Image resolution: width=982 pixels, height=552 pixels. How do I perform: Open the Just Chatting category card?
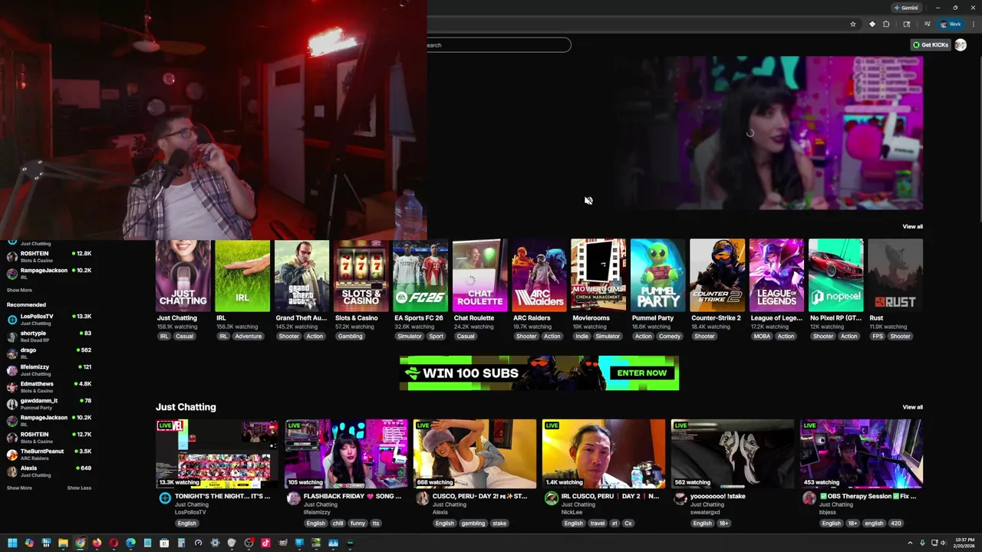[183, 276]
